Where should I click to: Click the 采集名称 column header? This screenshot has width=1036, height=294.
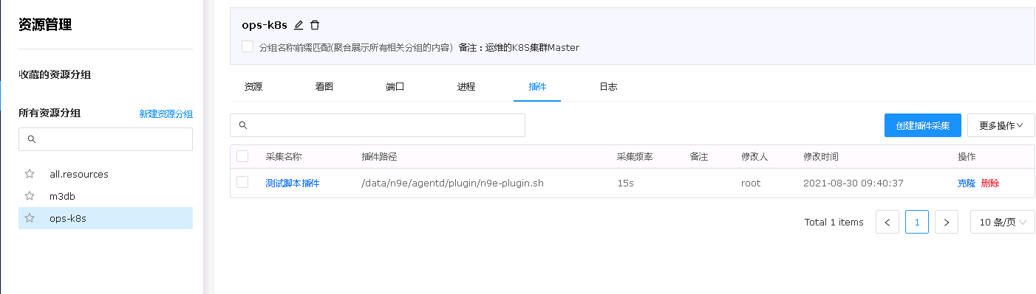(284, 157)
